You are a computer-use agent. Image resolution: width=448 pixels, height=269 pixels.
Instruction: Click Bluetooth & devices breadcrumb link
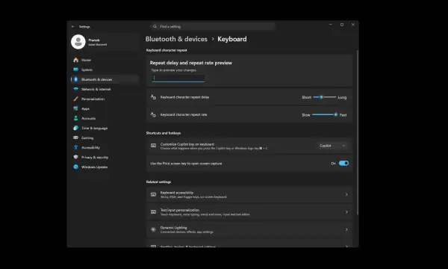176,39
